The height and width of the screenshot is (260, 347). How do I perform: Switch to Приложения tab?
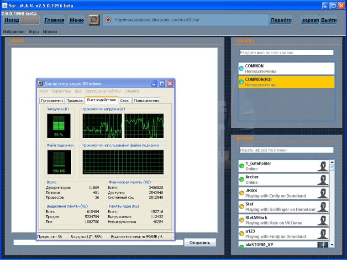click(x=52, y=100)
